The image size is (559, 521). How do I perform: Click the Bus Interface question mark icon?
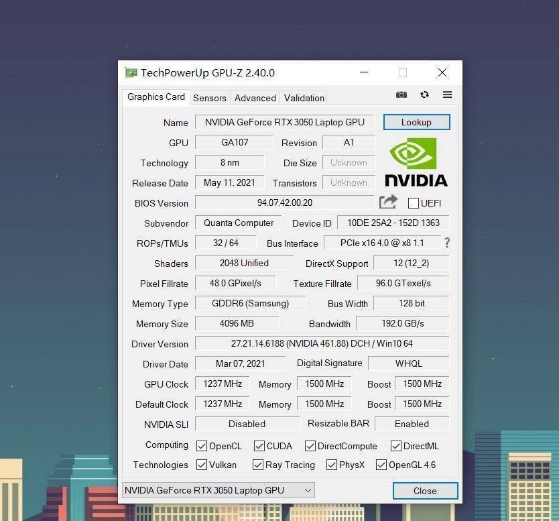[447, 243]
